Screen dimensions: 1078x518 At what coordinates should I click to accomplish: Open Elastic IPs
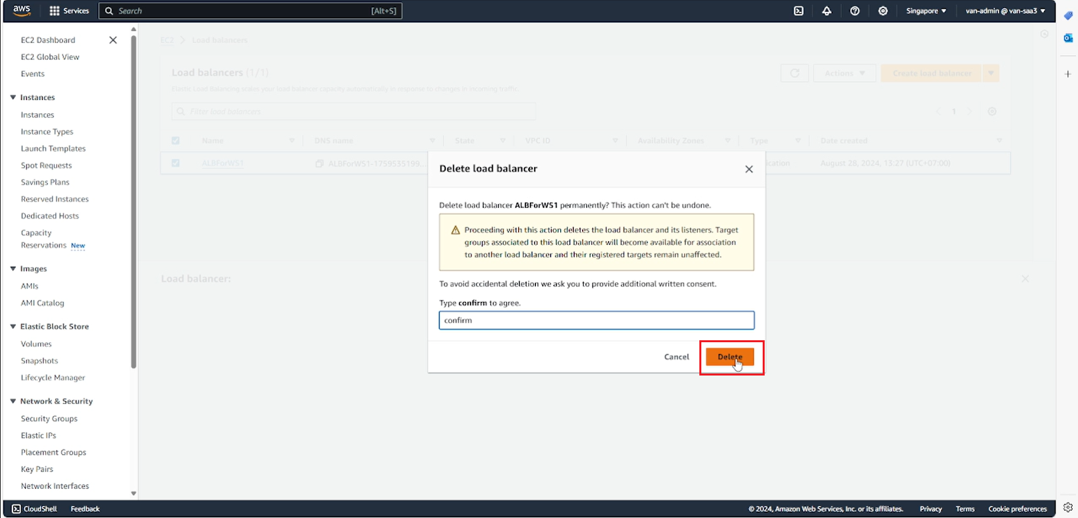click(39, 435)
